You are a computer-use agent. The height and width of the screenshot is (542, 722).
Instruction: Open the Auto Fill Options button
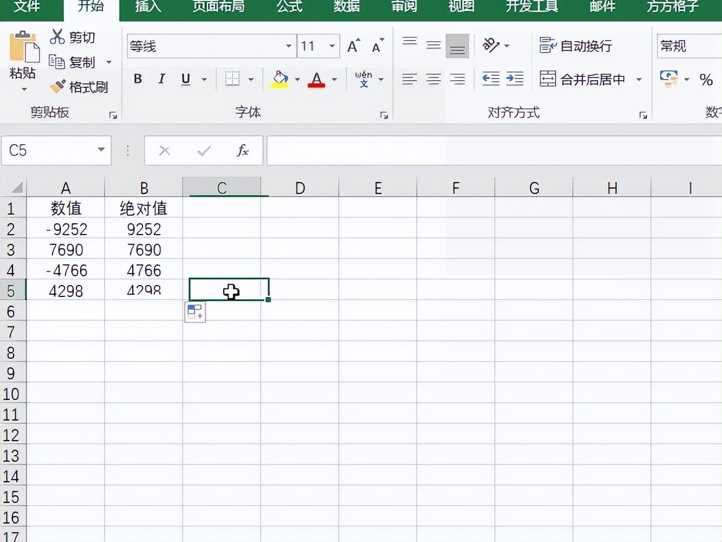tap(195, 312)
